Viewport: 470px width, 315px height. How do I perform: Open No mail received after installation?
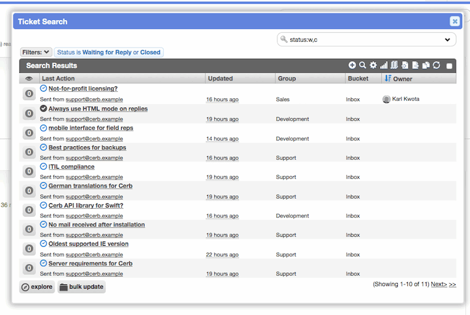[x=96, y=224]
